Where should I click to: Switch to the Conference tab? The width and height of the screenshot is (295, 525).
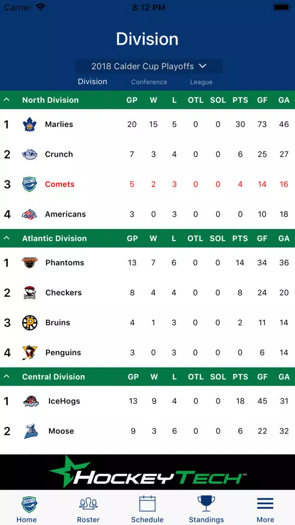[x=149, y=82]
